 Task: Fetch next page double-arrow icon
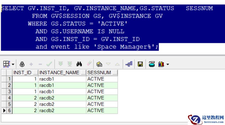pos(61,64)
